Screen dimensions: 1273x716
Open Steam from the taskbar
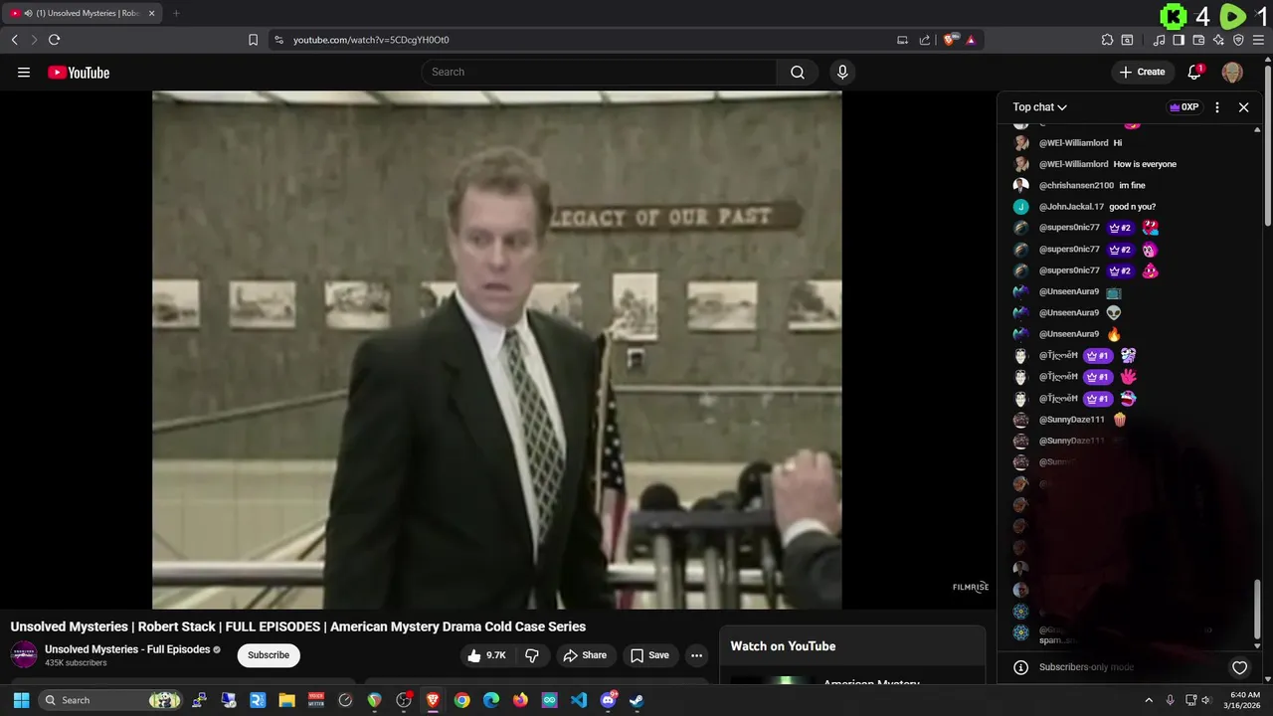[636, 700]
